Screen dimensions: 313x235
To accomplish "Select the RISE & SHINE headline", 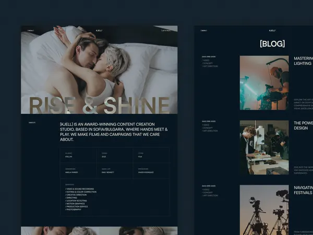I will coord(99,105).
